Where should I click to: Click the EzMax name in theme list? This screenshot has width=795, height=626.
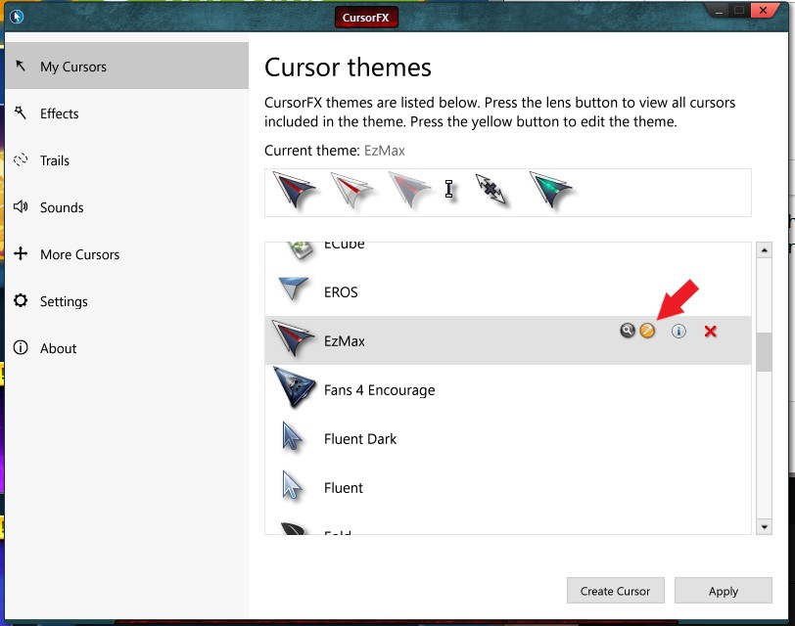pos(345,340)
